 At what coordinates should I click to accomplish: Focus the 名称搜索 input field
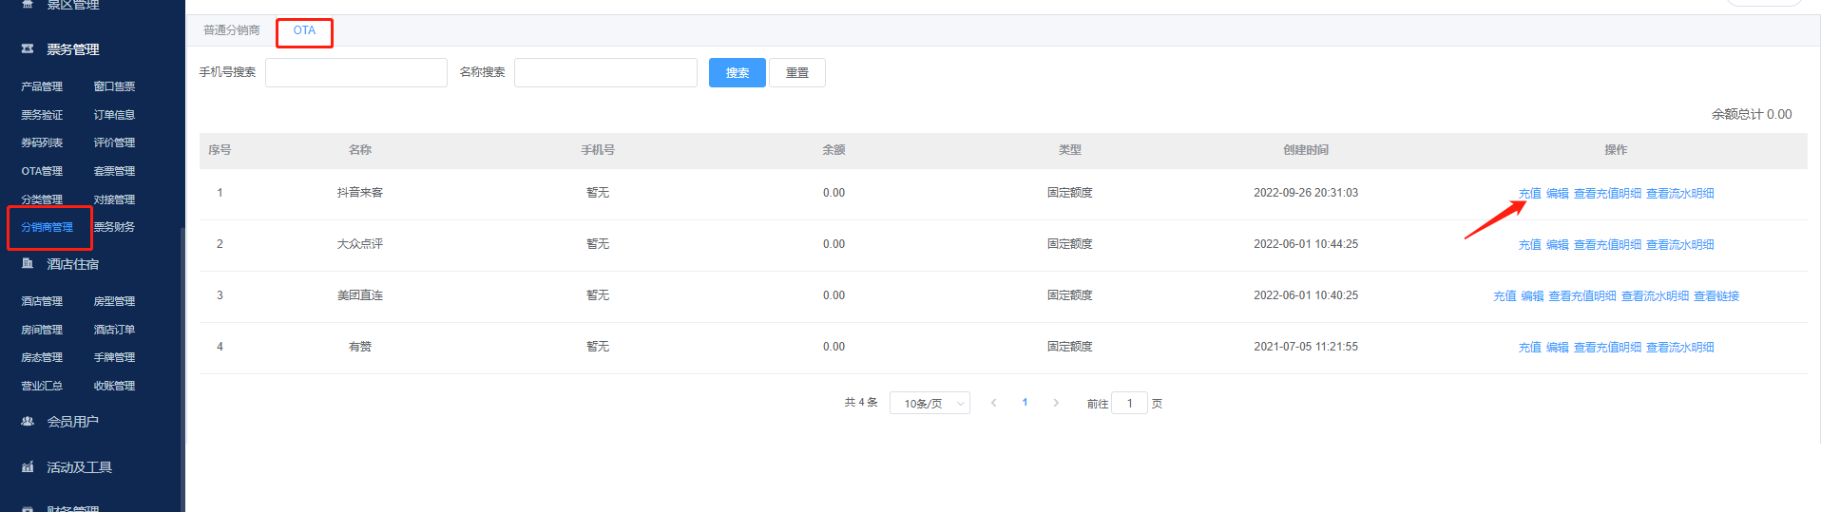tap(605, 73)
